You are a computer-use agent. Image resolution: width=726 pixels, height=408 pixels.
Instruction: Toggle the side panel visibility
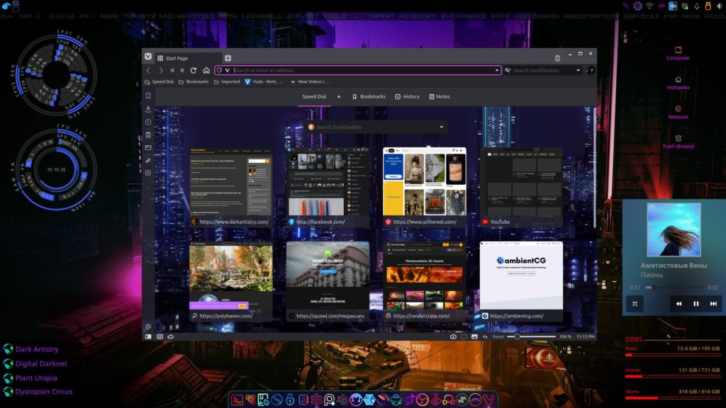(x=148, y=336)
